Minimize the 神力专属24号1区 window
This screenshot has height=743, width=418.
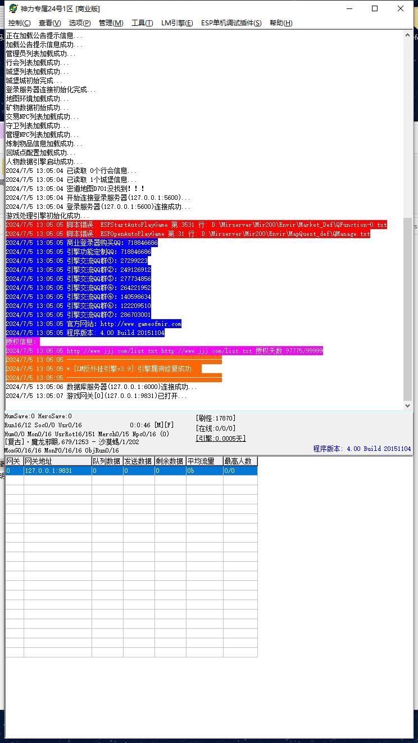(349, 8)
